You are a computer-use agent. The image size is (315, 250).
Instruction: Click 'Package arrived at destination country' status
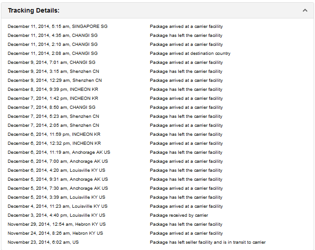coord(190,54)
